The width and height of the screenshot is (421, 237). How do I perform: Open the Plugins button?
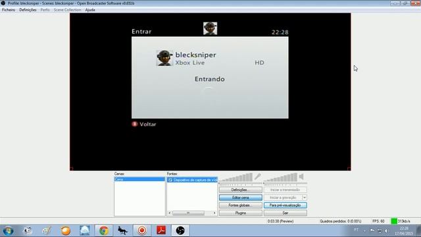[x=241, y=213]
